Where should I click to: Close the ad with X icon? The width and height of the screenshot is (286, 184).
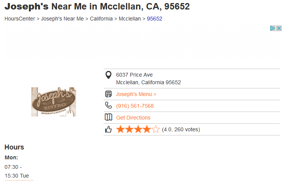pyautogui.click(x=279, y=28)
